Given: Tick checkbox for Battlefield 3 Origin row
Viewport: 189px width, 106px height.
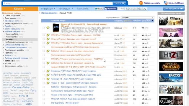Looking at the screenshot, I should pos(43,51).
